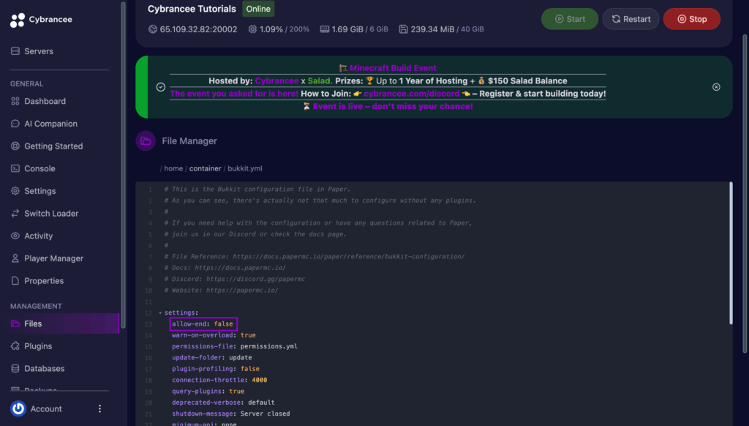
Task: Click the Files folder icon in sidebar
Action: click(15, 324)
